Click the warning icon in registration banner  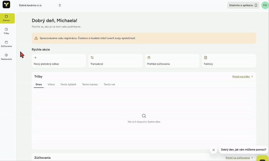[36, 38]
